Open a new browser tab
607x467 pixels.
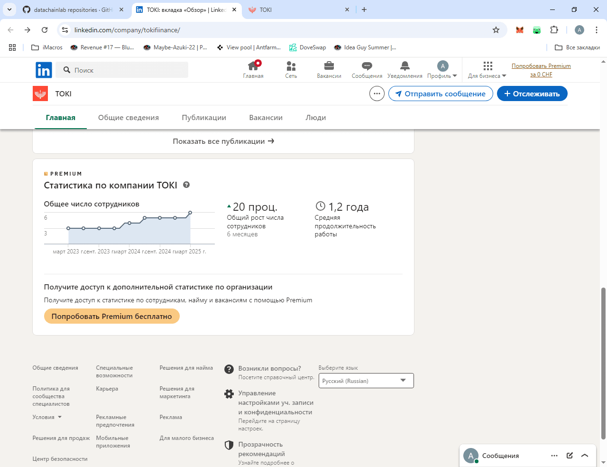(x=364, y=9)
